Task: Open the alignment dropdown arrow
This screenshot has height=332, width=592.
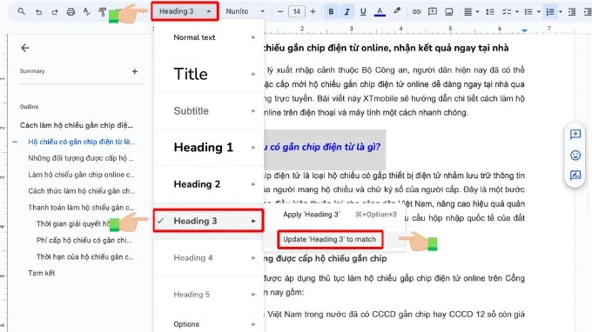Action: coord(477,11)
